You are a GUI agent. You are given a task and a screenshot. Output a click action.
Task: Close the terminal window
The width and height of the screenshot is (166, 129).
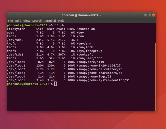153,15
